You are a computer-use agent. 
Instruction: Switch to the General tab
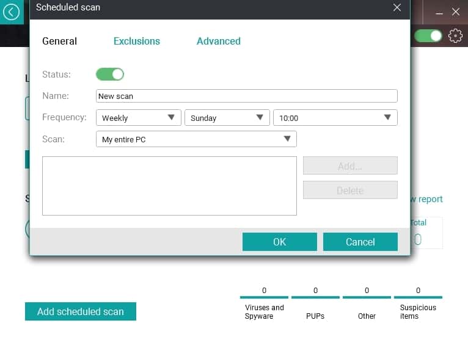[60, 41]
